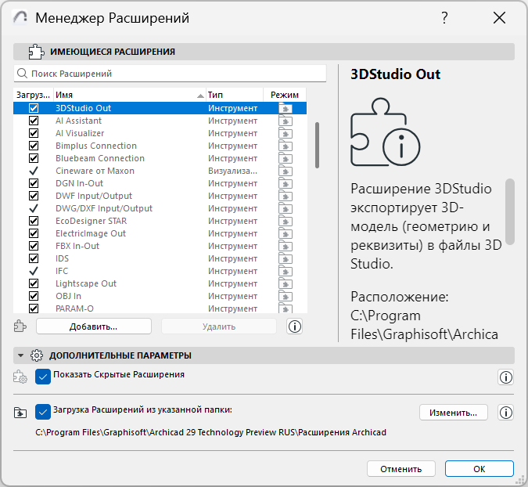Click the folder mode icon for IDS
Viewport: 528px width, 487px height.
tap(286, 258)
